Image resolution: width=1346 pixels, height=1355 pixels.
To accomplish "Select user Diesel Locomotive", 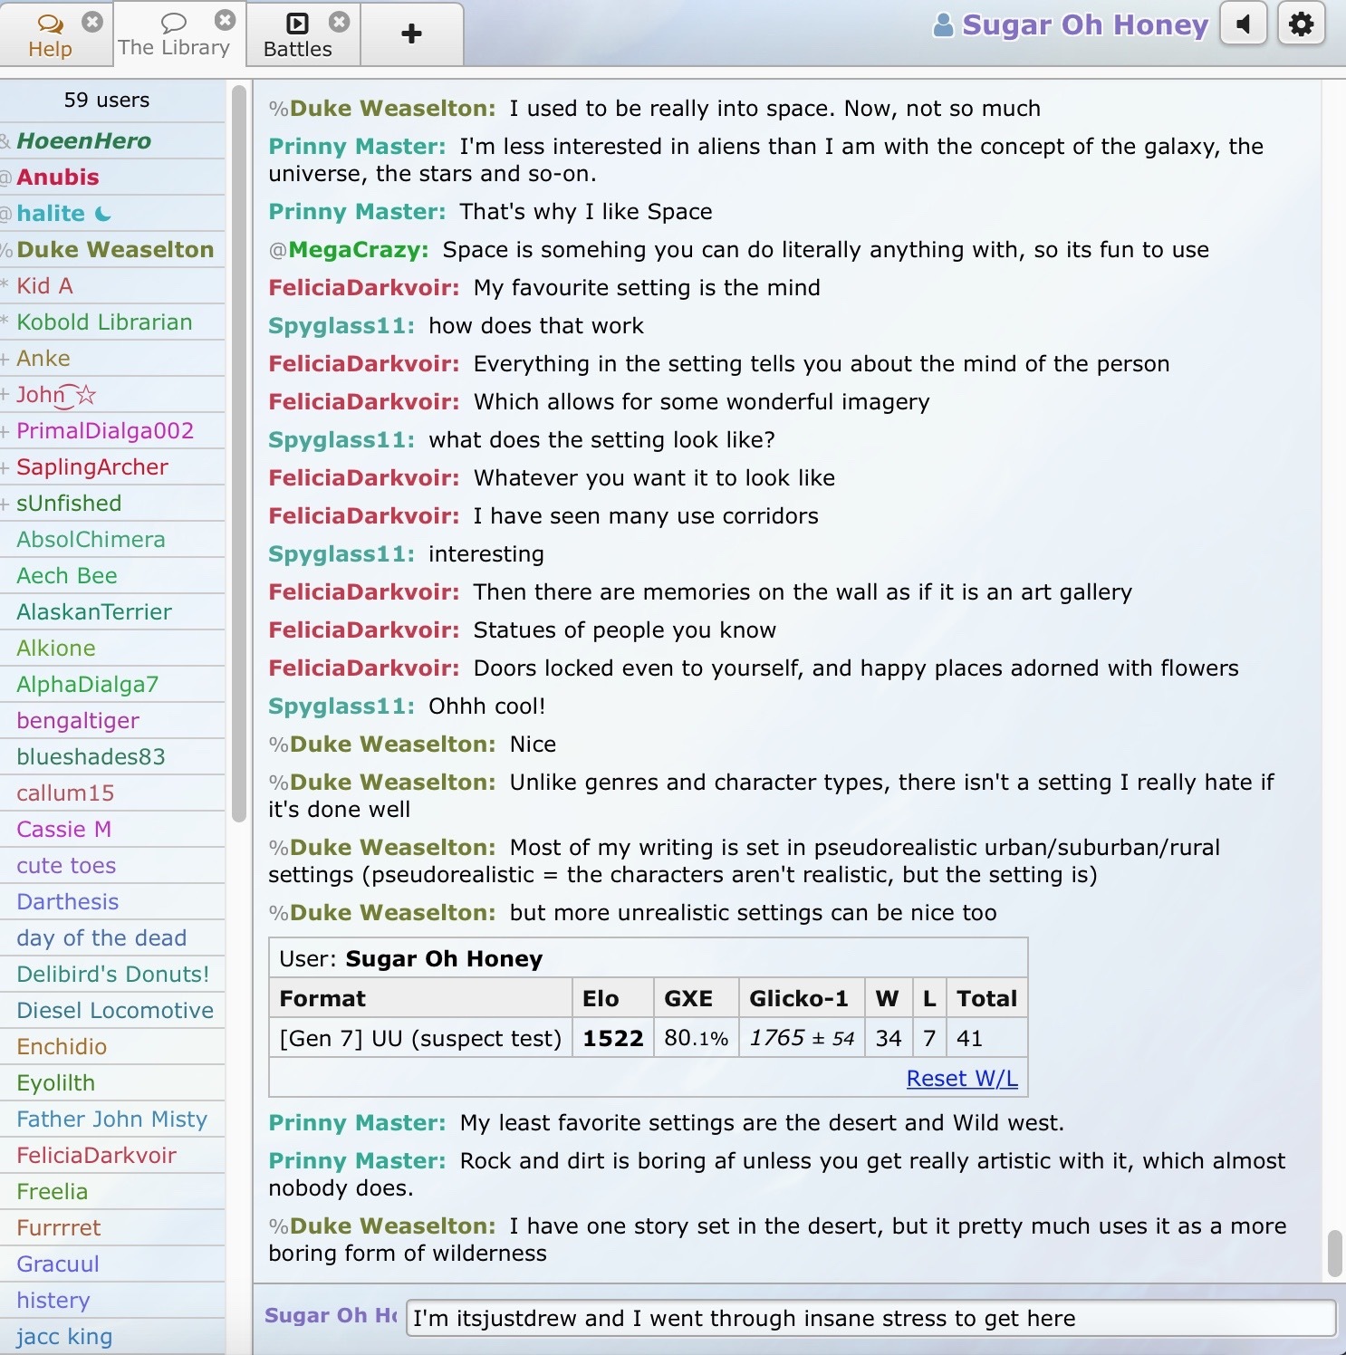I will pos(112,1010).
